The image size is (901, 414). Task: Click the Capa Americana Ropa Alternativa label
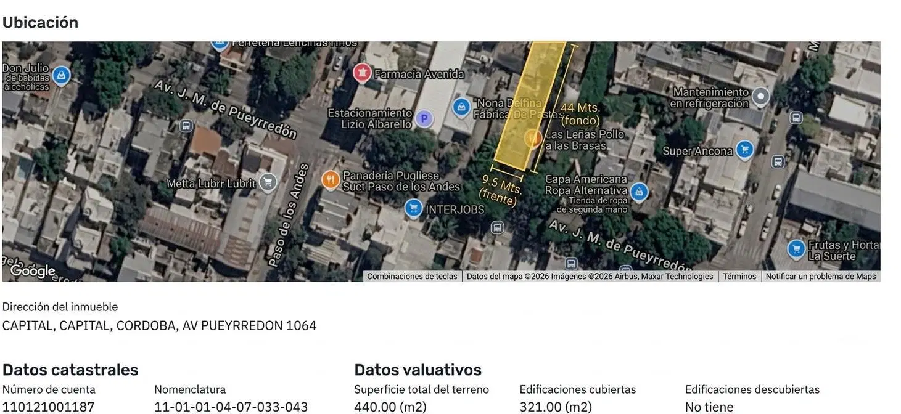coord(586,185)
